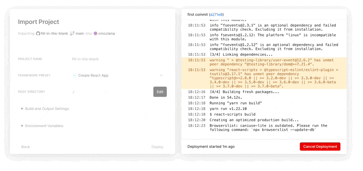Click the ROOT DIRECTORY label
This screenshot has height=171, width=363.
tap(31, 92)
